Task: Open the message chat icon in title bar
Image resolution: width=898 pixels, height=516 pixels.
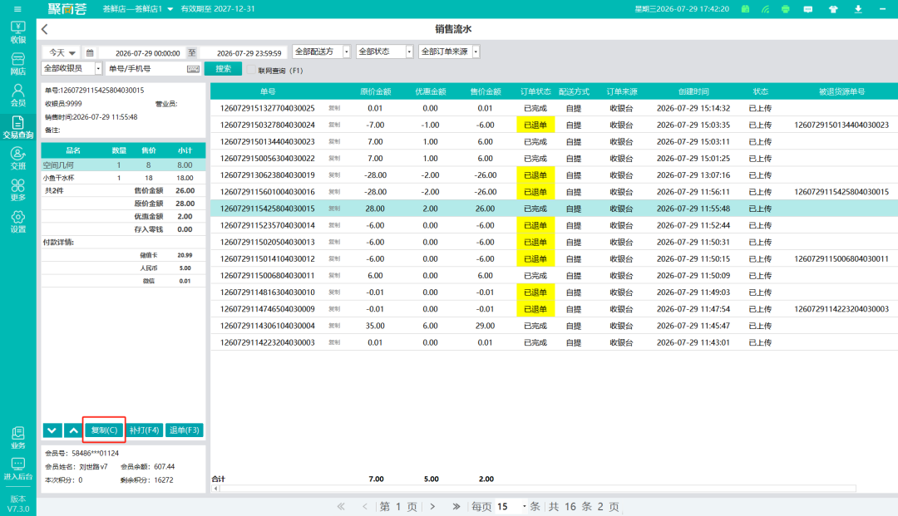Action: (808, 9)
